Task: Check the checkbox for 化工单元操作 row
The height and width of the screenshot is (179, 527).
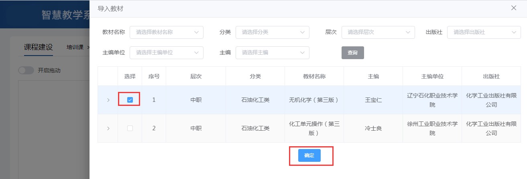Action: [x=130, y=128]
